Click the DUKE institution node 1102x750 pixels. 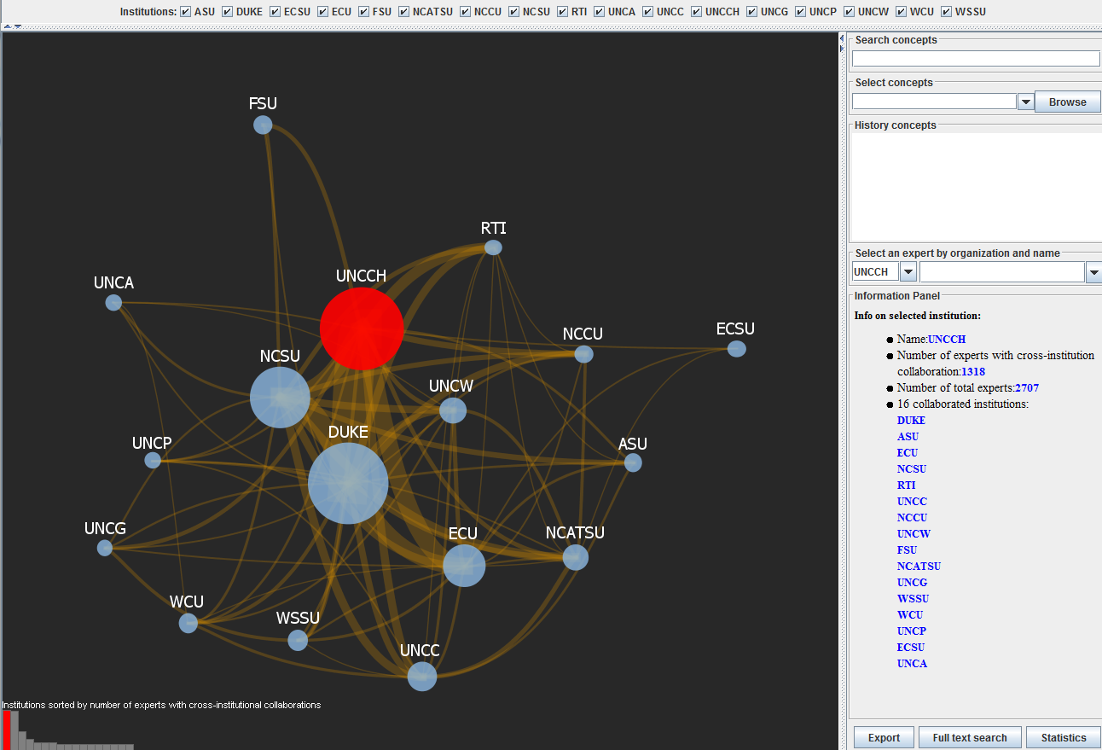click(x=348, y=483)
